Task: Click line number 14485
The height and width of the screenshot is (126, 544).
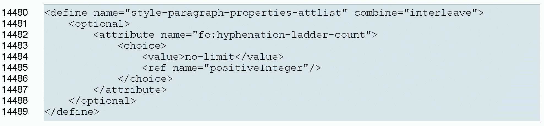Action: 15,68
